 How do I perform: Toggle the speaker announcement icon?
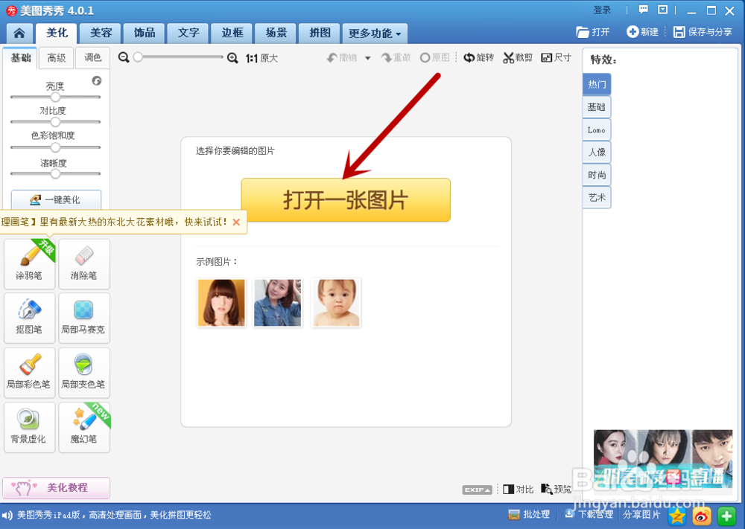7,516
